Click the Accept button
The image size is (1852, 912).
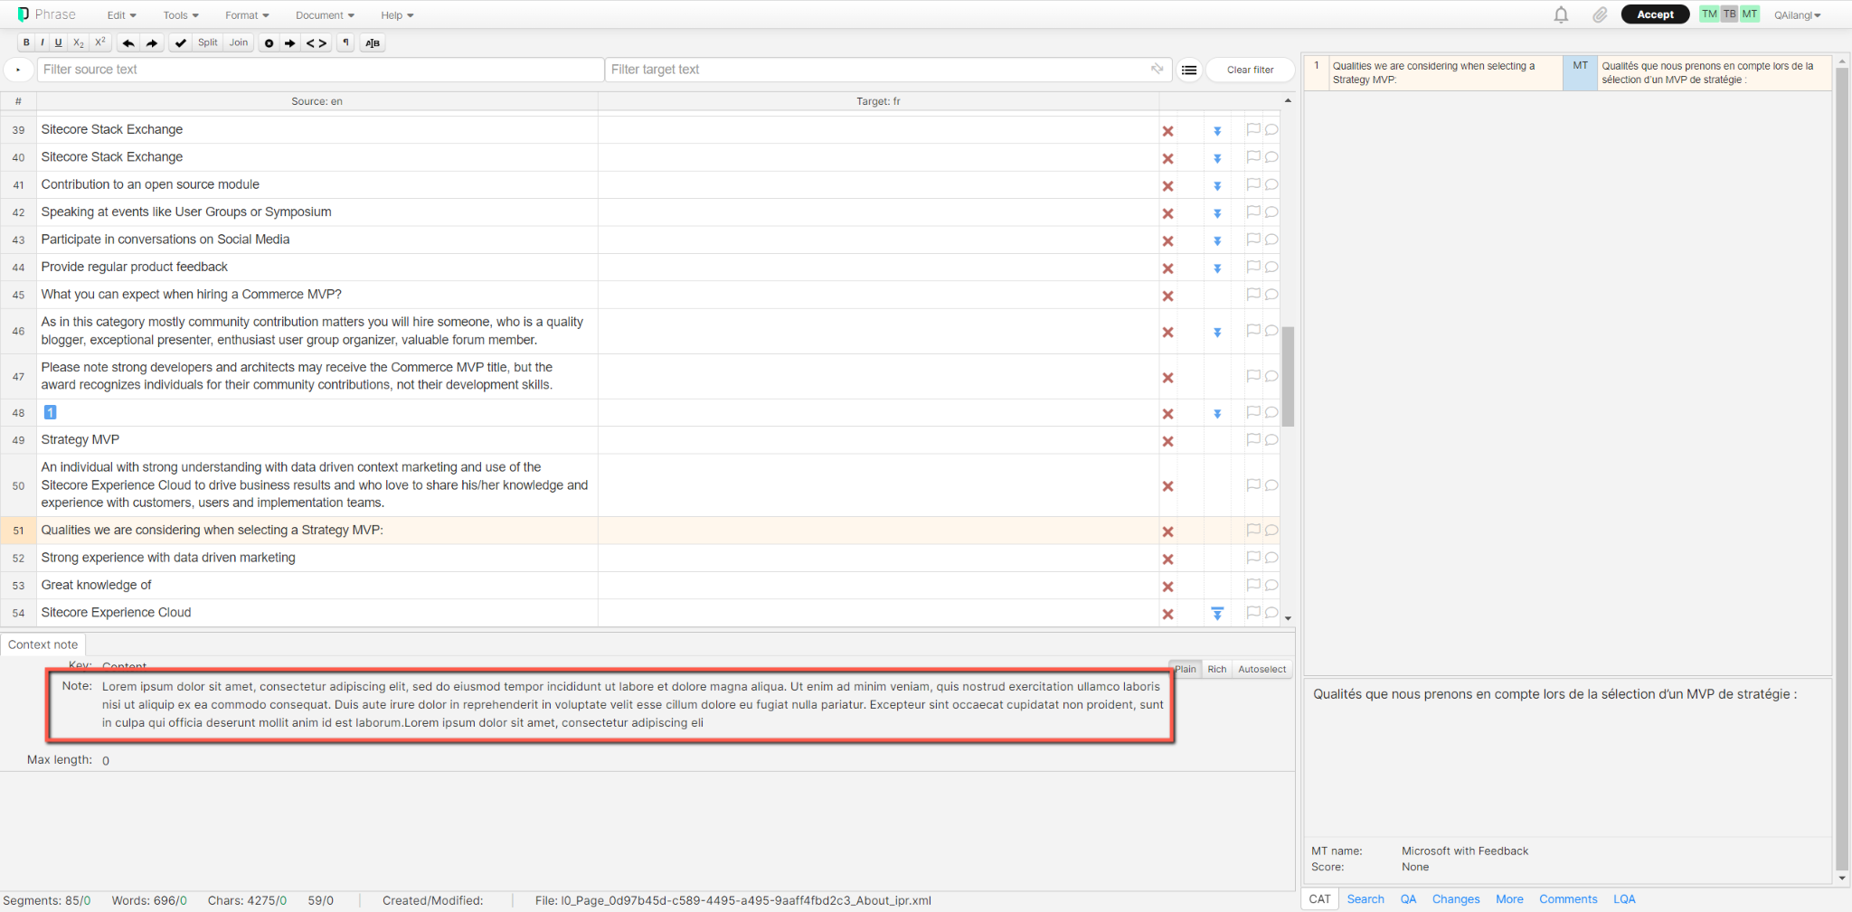tap(1655, 14)
